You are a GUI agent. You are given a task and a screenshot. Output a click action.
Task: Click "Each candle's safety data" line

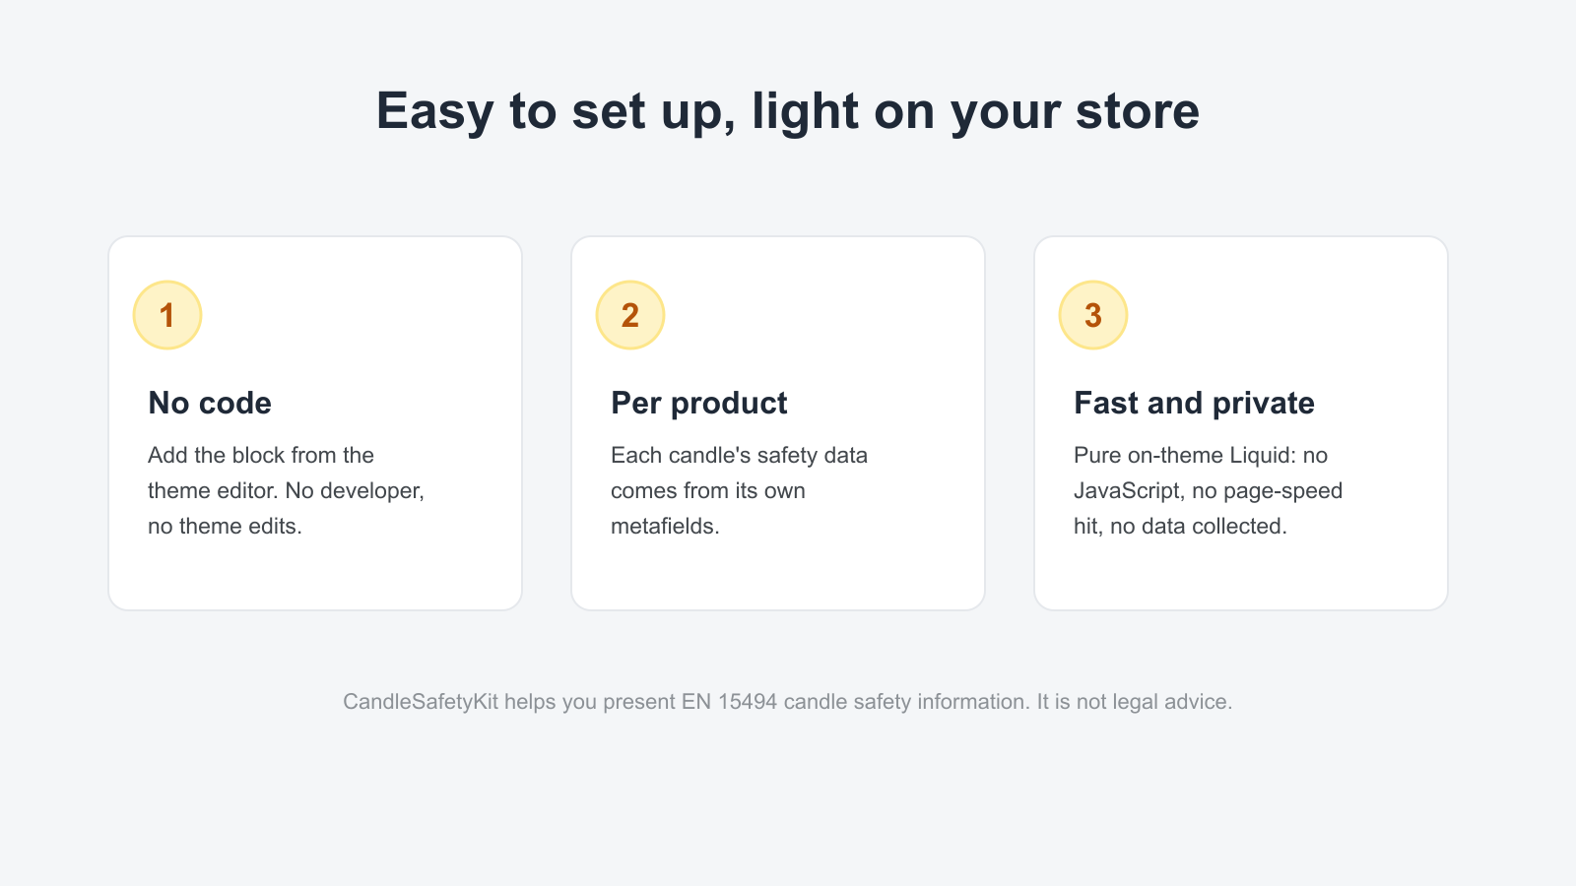click(x=739, y=455)
